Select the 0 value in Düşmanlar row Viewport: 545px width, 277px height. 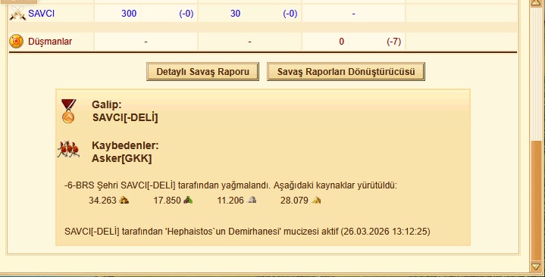coord(342,42)
